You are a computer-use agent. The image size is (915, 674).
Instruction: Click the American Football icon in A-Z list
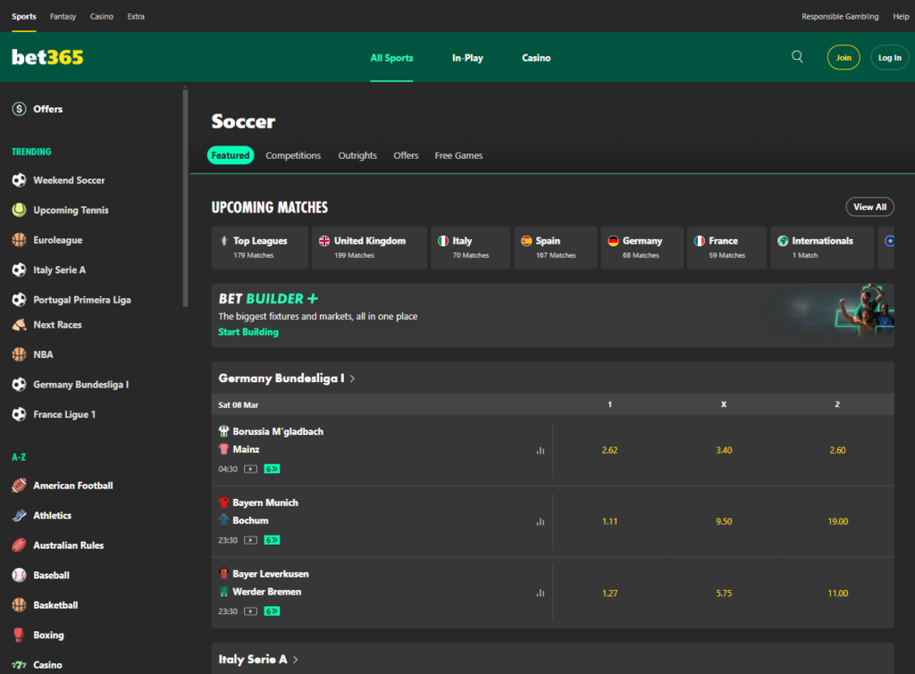[19, 486]
